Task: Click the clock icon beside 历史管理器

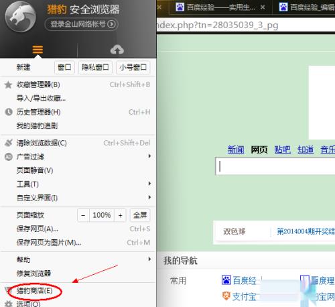Action: click(9, 112)
